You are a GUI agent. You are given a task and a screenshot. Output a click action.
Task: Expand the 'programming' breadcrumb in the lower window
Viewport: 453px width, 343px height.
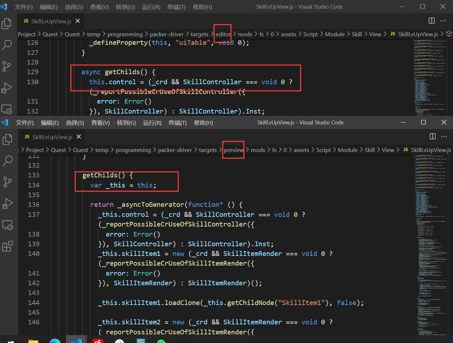133,150
